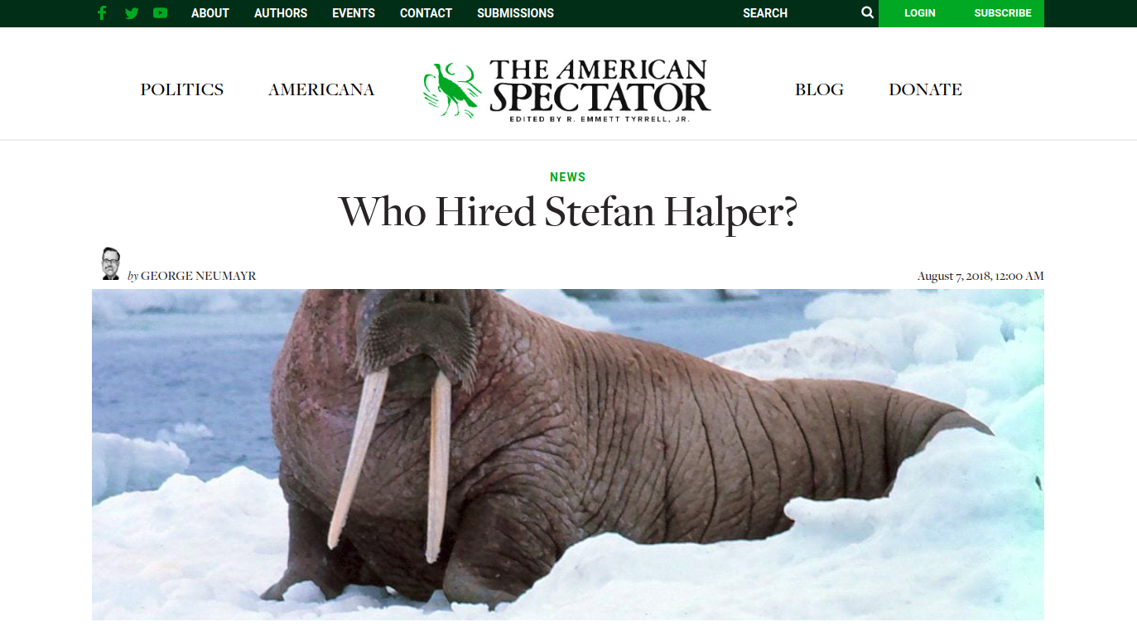Click the Donate link
This screenshot has height=641, width=1137.
tap(925, 89)
